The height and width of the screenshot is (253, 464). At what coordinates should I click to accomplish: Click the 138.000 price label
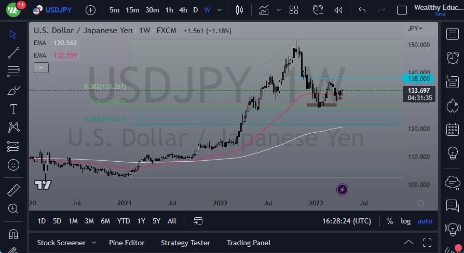click(x=419, y=79)
